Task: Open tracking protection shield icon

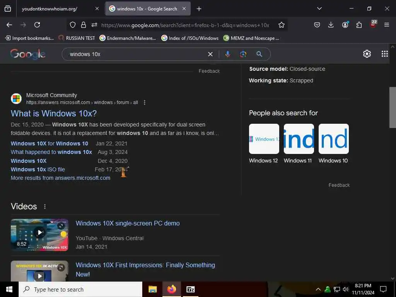Action: pos(73,25)
